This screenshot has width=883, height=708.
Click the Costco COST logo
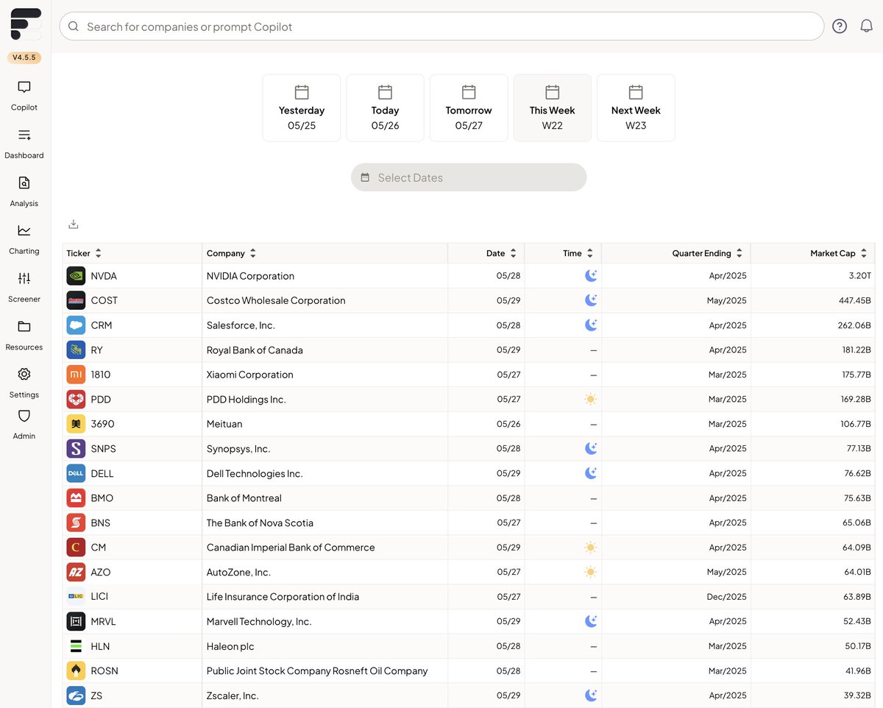pos(76,300)
